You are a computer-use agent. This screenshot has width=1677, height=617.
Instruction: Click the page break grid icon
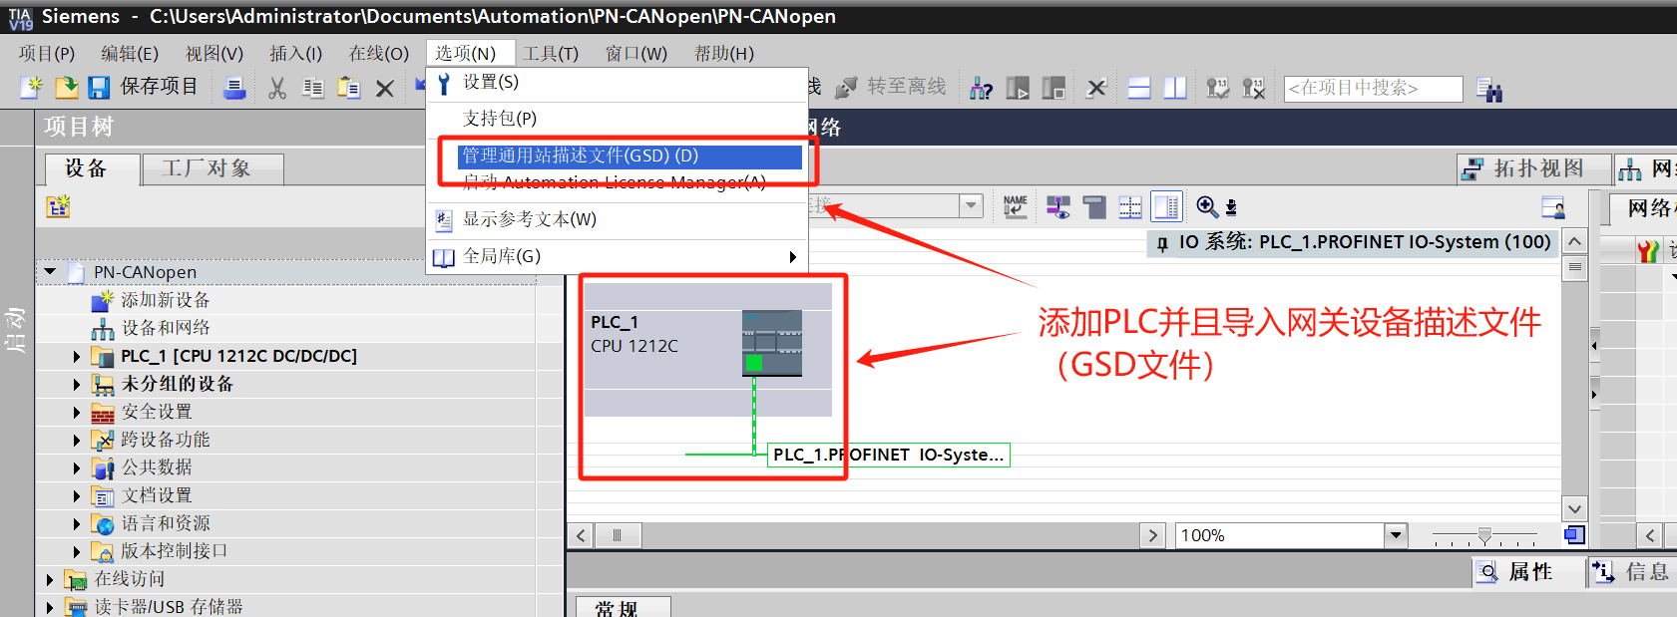pyautogui.click(x=1130, y=206)
